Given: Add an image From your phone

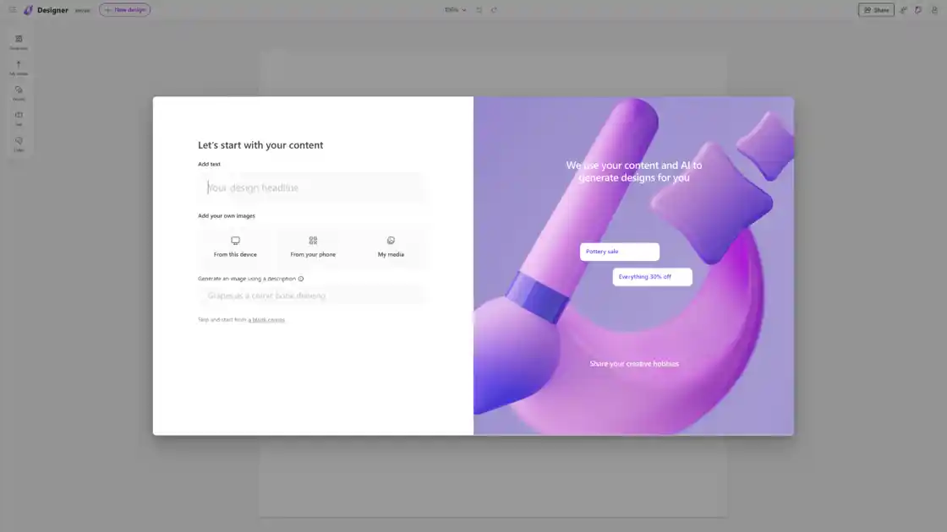Looking at the screenshot, I should point(313,247).
